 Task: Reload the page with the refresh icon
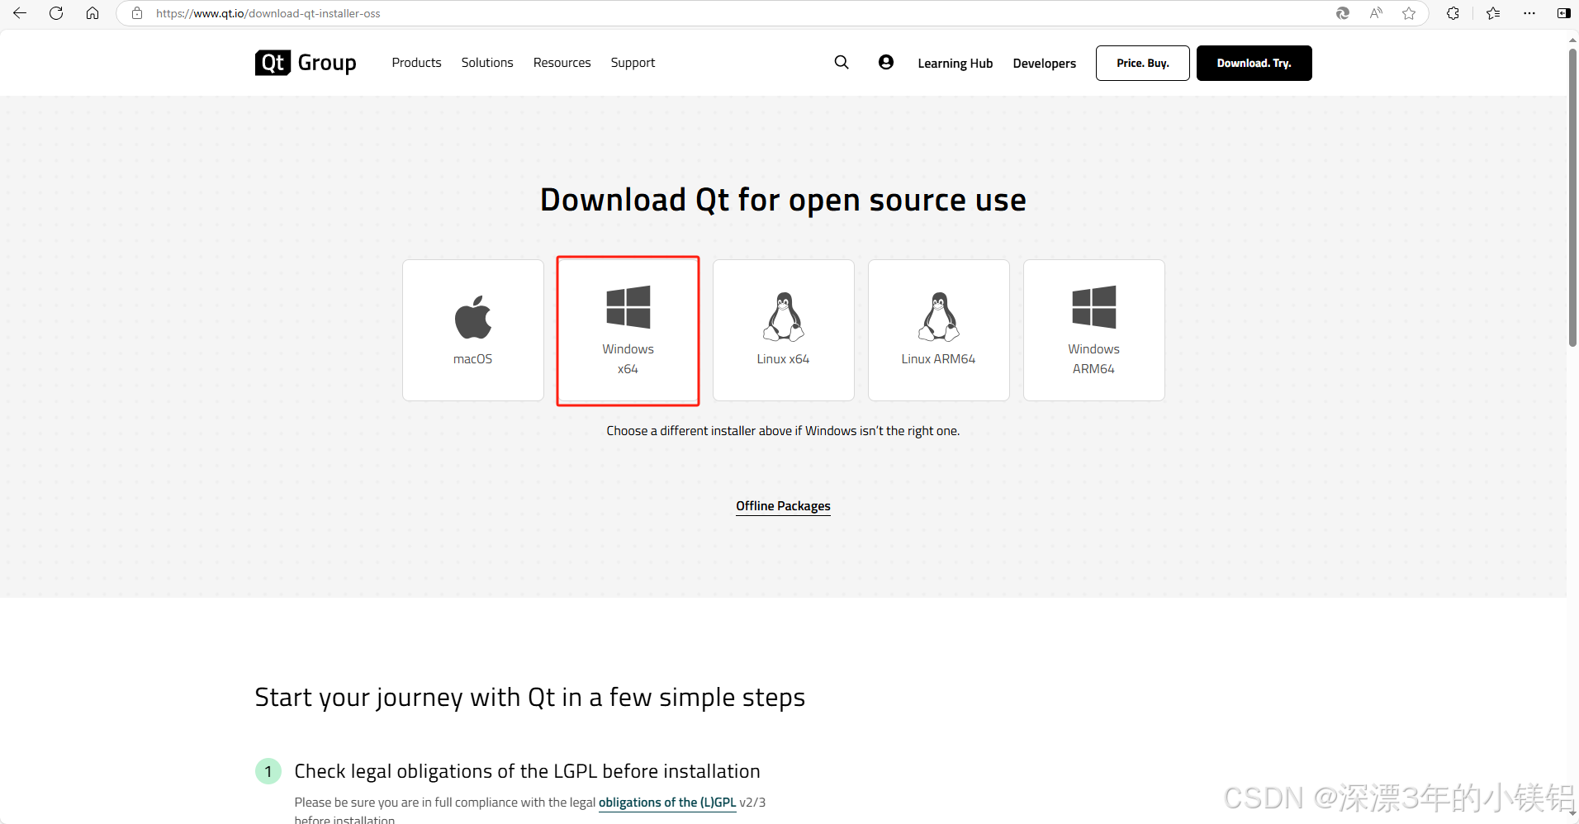pos(56,13)
